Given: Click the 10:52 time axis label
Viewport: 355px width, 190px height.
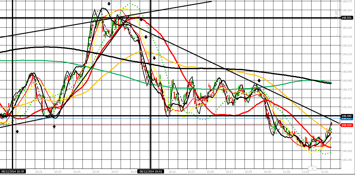Looking at the screenshot, I should (x=172, y=172).
